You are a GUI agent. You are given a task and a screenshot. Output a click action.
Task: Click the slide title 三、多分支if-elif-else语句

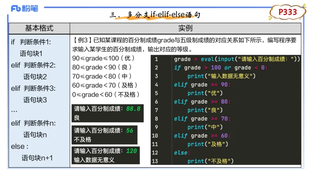coord(155,15)
